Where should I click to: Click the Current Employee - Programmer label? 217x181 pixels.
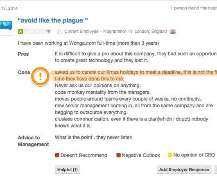pyautogui.click(x=95, y=32)
